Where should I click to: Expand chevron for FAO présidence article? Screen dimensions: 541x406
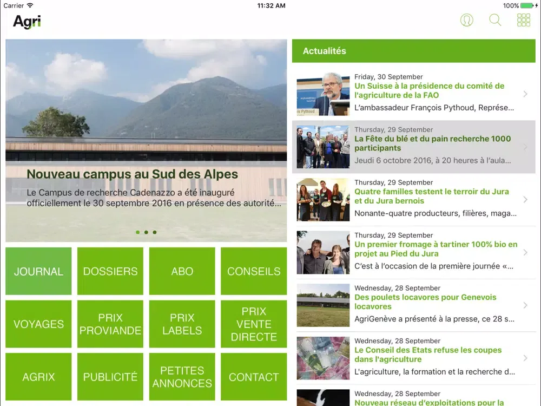point(525,94)
